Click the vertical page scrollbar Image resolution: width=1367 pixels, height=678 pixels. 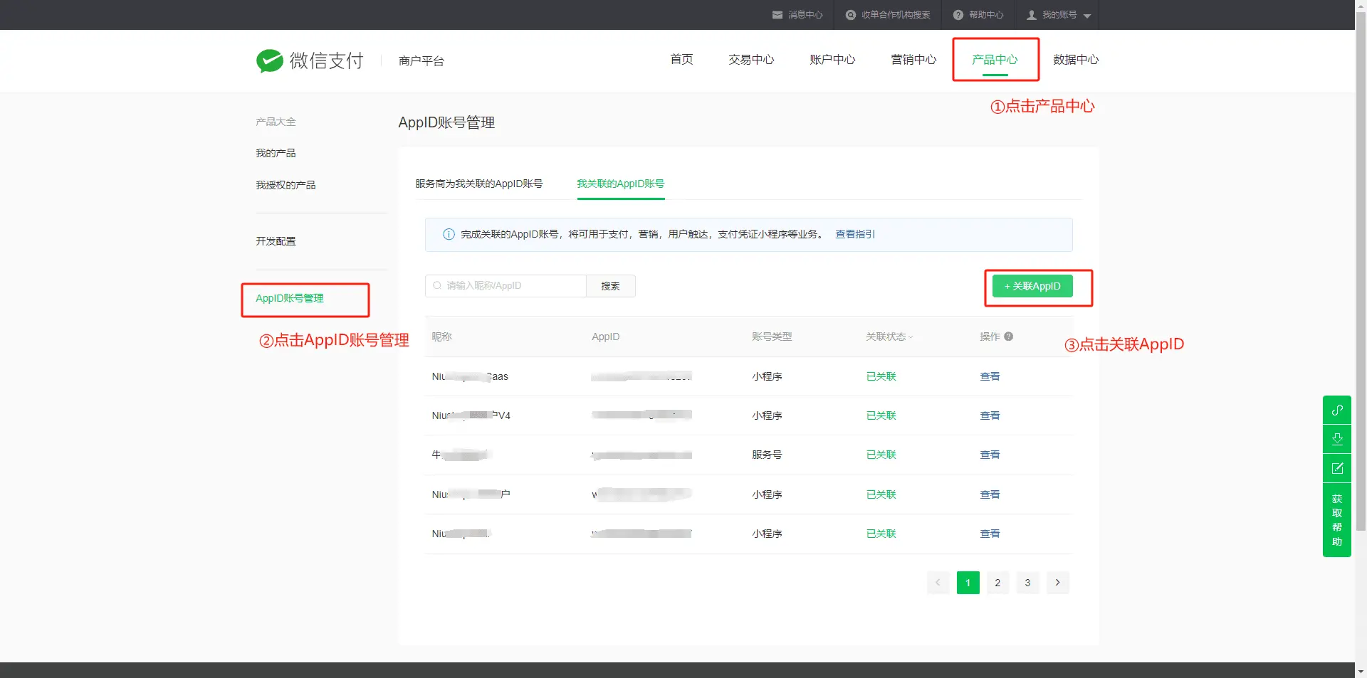pos(1361,285)
